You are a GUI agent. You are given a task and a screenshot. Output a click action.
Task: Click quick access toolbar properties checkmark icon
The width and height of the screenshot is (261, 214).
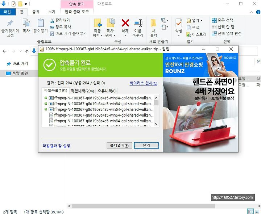(x=13, y=4)
